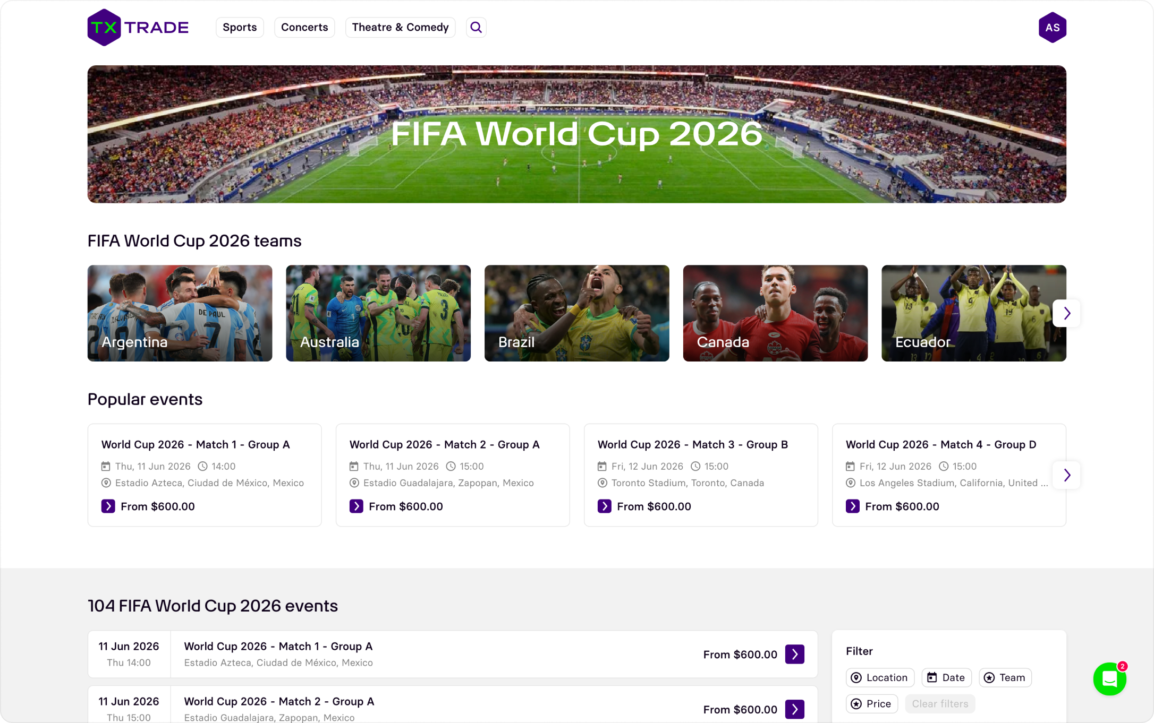This screenshot has width=1154, height=723.
Task: Open Theatre & Comedy menu
Action: tap(400, 27)
